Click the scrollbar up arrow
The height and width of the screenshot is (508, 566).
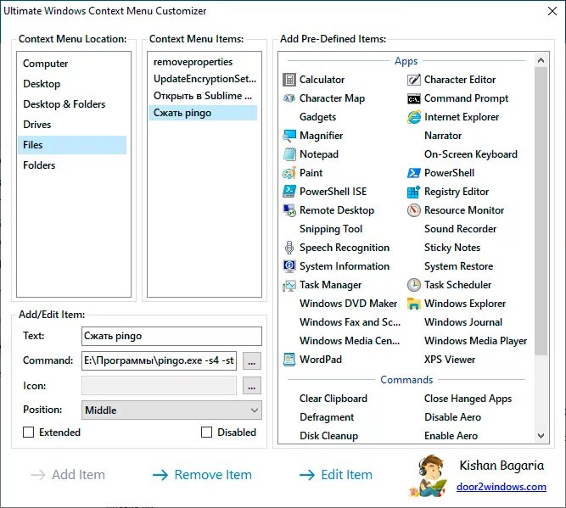(x=541, y=60)
